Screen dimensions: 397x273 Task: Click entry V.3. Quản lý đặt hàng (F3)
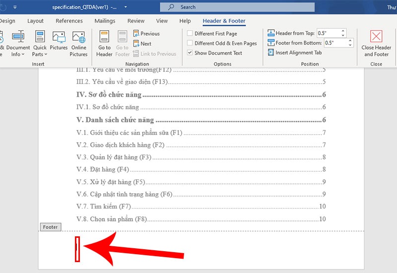pos(201,157)
